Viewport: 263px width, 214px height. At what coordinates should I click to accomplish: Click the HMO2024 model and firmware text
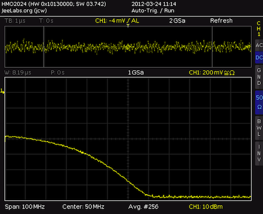coord(54,4)
